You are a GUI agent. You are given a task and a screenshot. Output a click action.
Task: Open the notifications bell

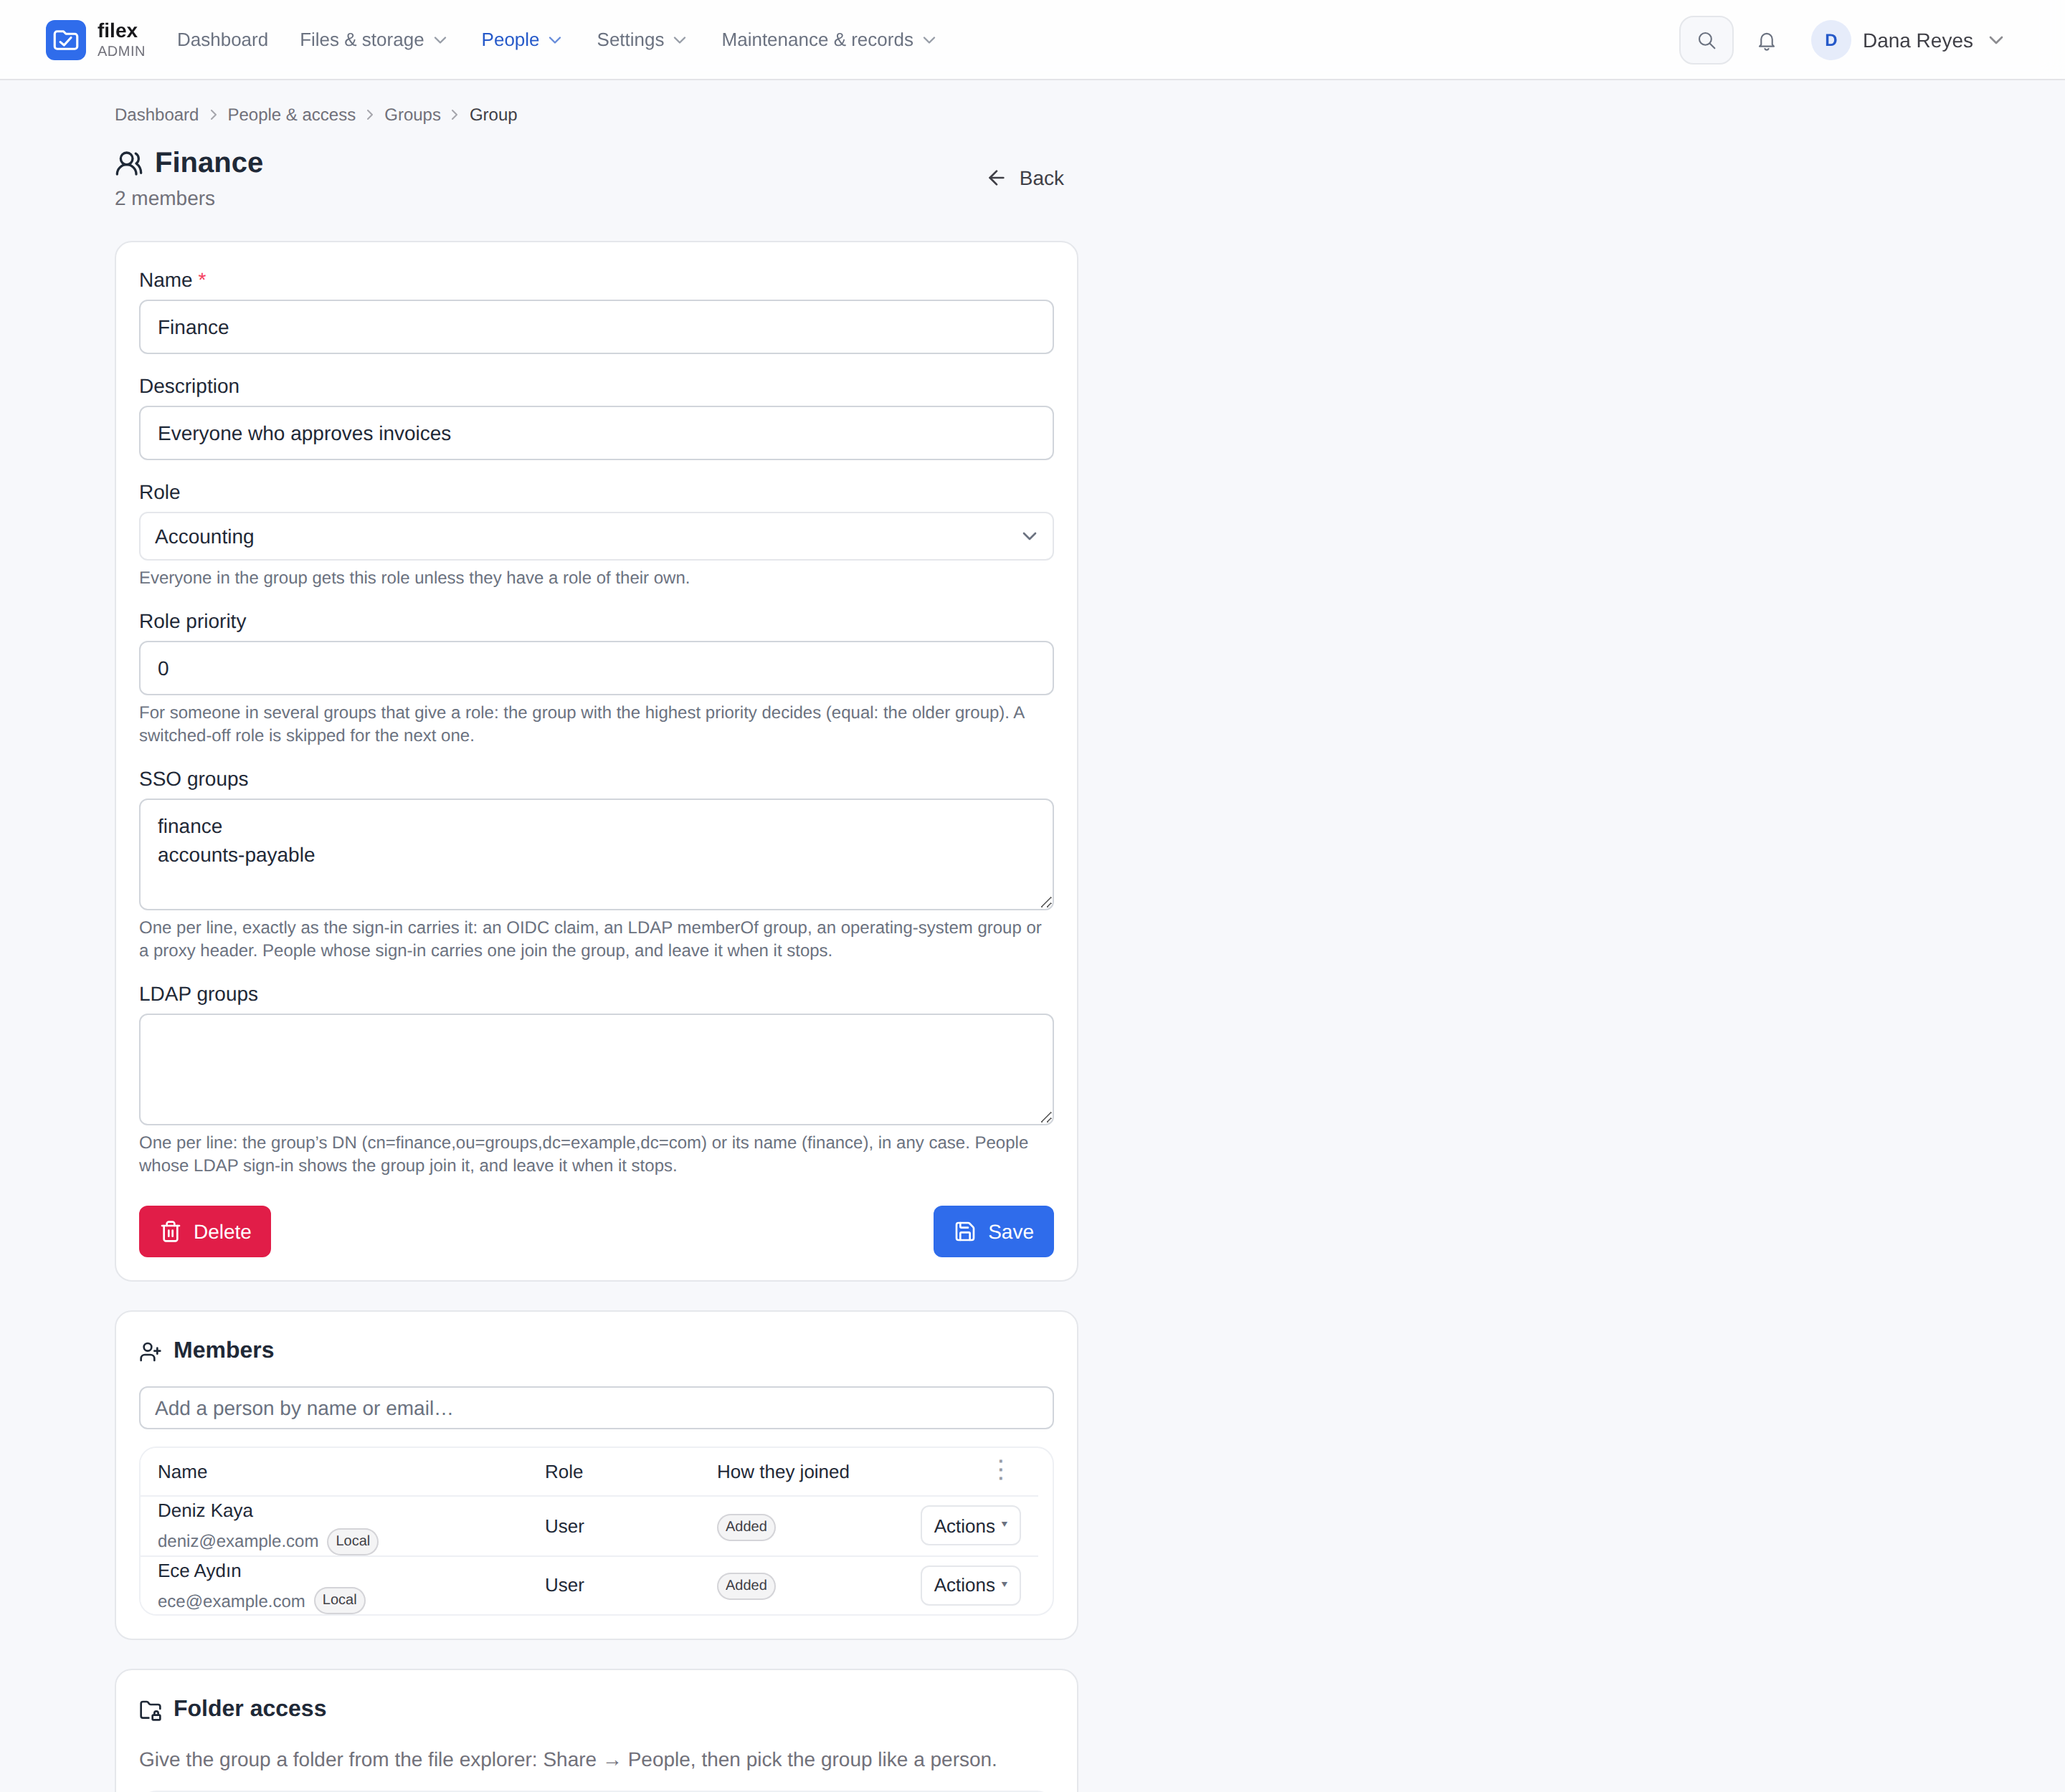(1767, 41)
